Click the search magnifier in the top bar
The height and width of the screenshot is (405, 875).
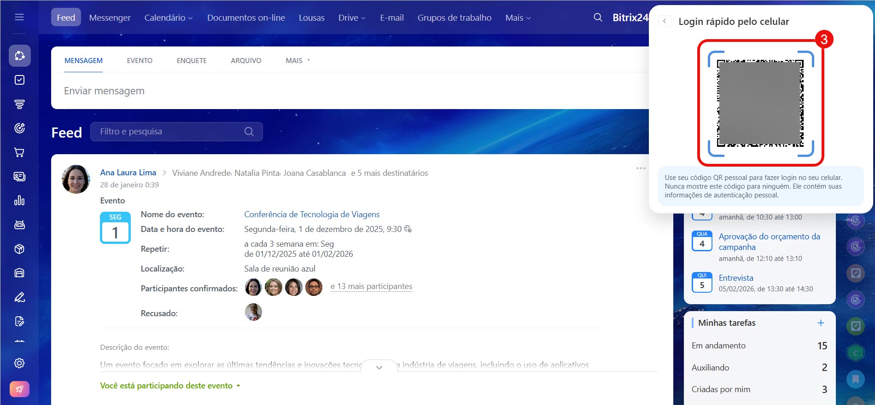598,17
